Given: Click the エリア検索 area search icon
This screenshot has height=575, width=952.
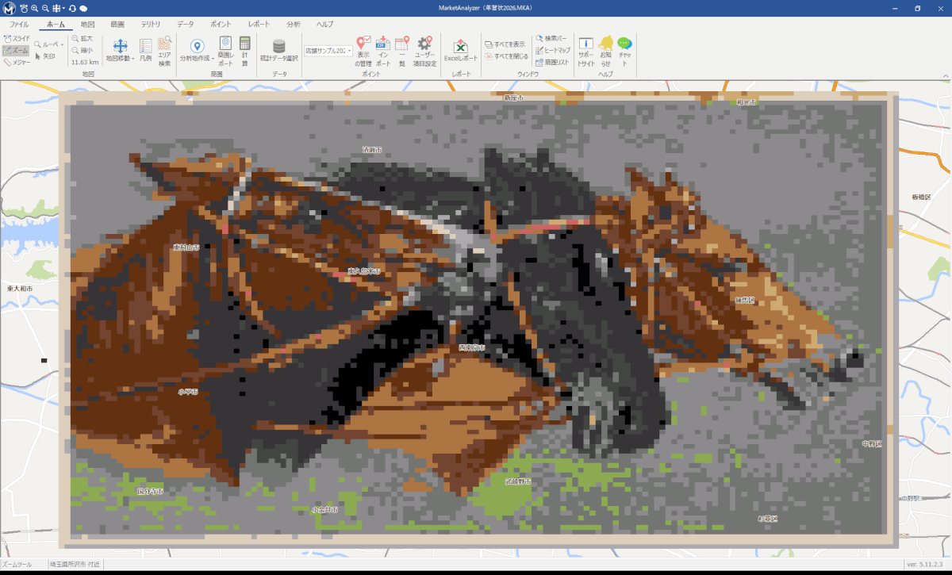Looking at the screenshot, I should tap(164, 50).
